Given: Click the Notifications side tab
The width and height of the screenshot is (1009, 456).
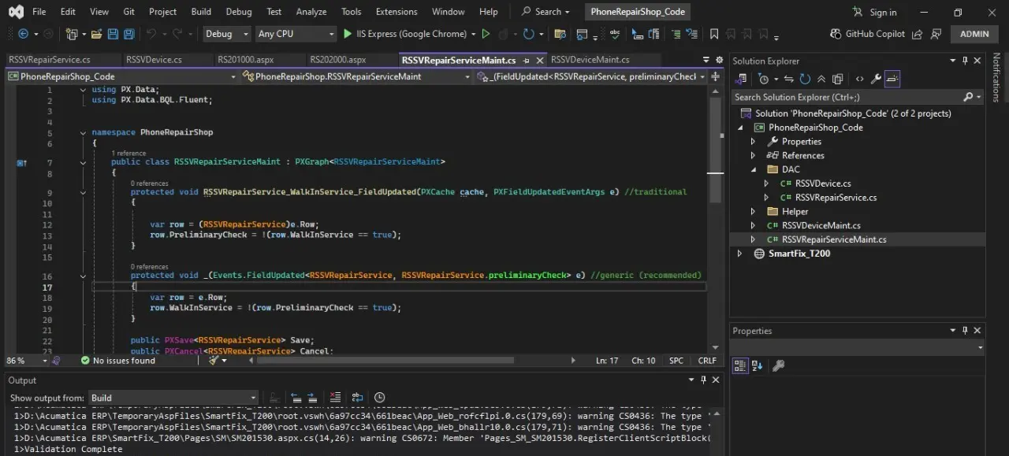Looking at the screenshot, I should (x=996, y=77).
